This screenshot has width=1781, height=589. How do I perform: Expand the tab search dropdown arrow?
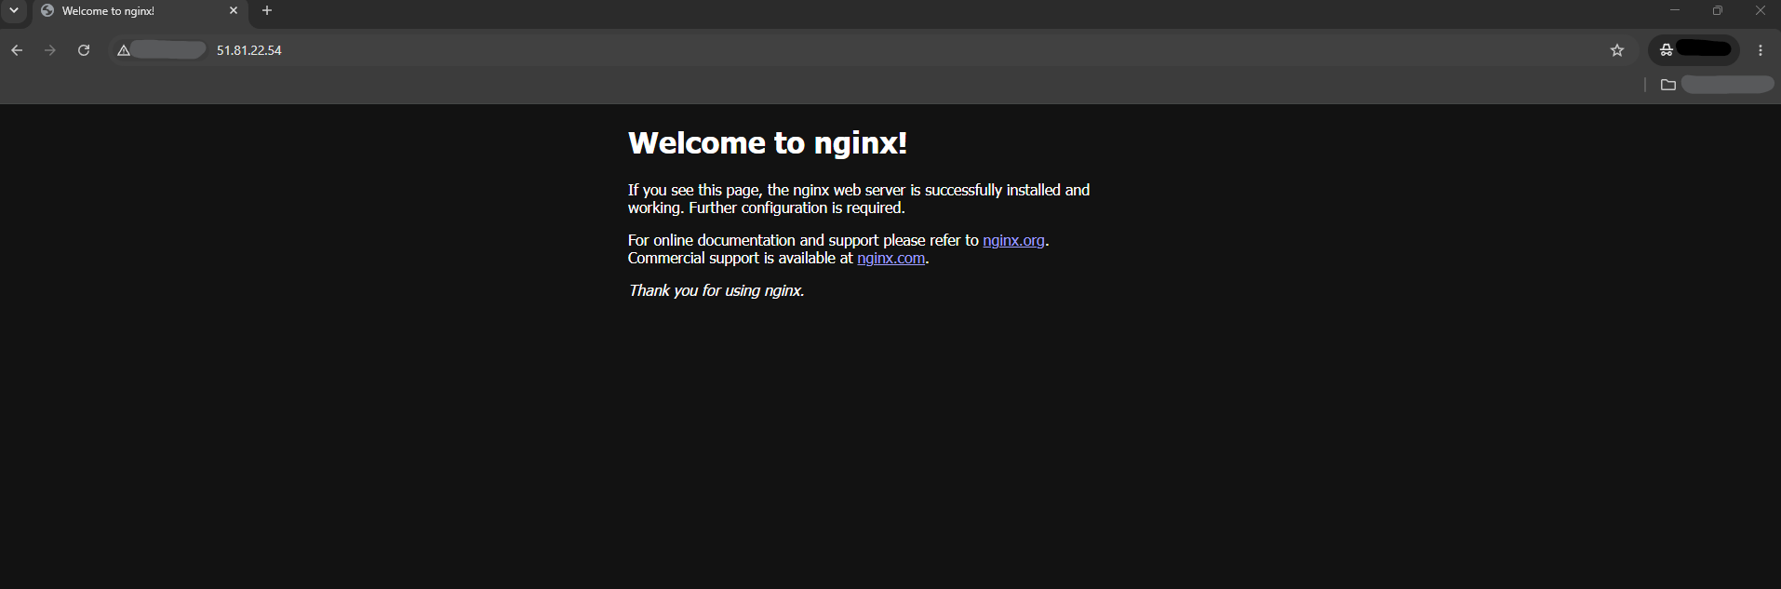click(x=14, y=11)
